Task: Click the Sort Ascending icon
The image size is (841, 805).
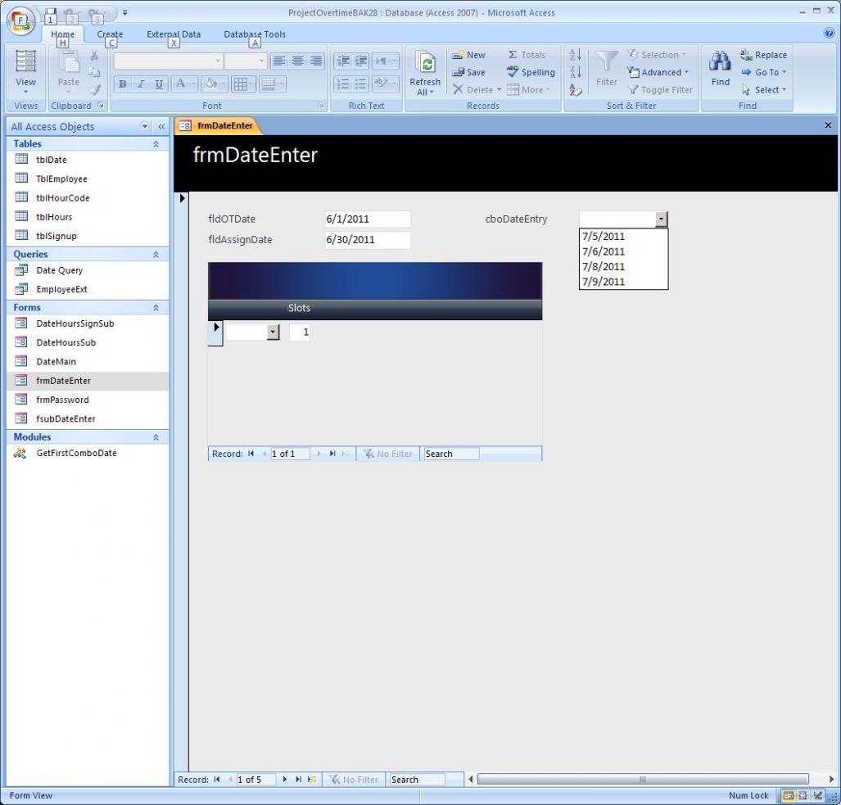Action: pos(575,55)
